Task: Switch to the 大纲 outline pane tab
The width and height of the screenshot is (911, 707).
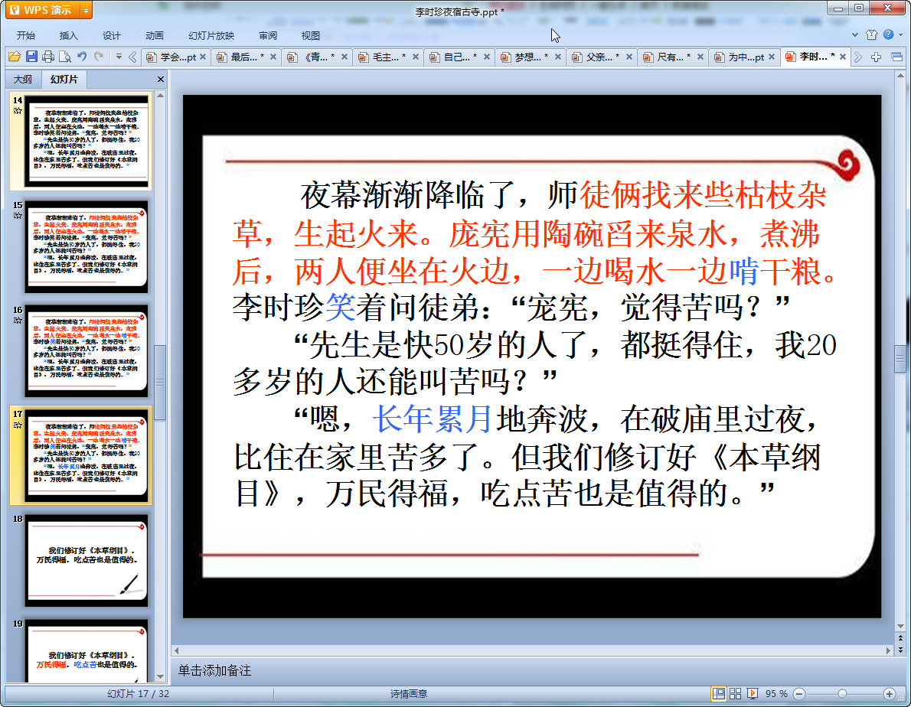Action: (x=23, y=80)
